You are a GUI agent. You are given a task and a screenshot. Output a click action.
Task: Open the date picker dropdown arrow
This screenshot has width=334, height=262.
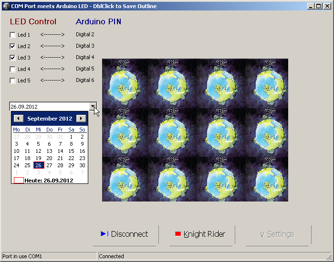(x=93, y=107)
